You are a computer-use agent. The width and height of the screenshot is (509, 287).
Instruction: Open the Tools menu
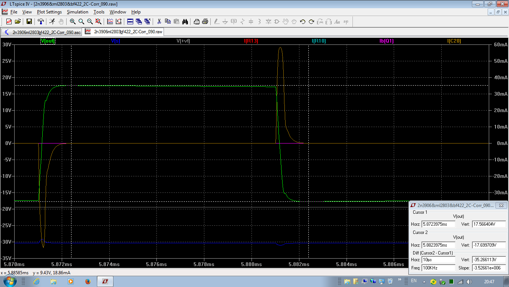coord(99,12)
